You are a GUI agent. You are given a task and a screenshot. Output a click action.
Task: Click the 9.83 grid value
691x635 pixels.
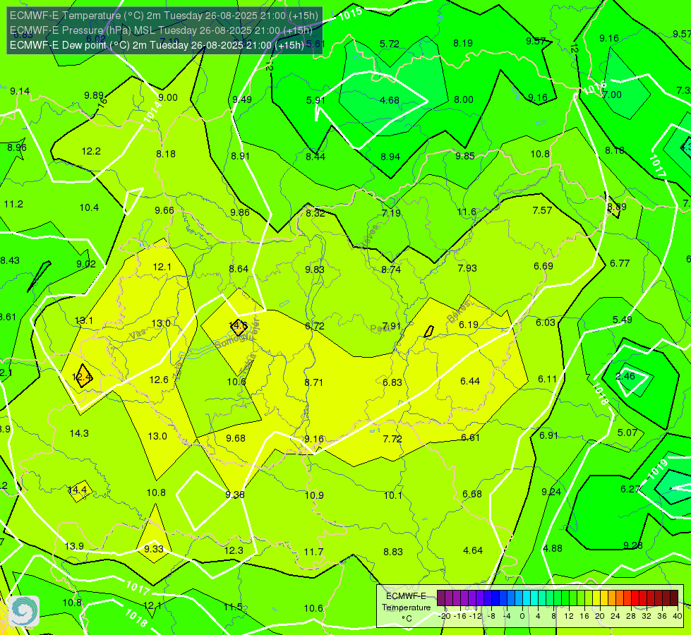pos(315,270)
